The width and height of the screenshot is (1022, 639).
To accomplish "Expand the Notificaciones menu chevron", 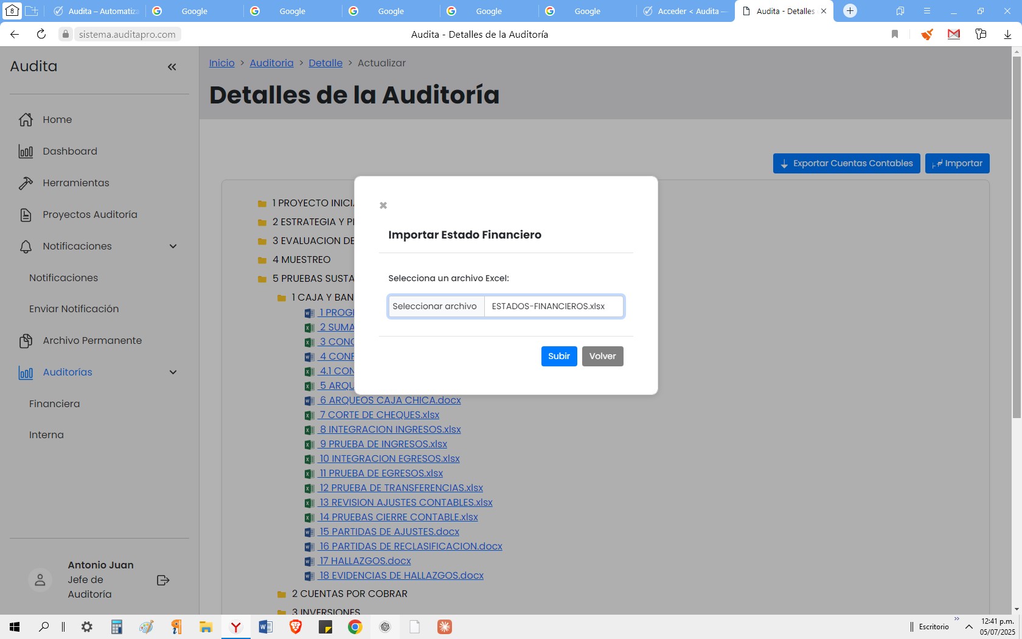I will tap(173, 246).
